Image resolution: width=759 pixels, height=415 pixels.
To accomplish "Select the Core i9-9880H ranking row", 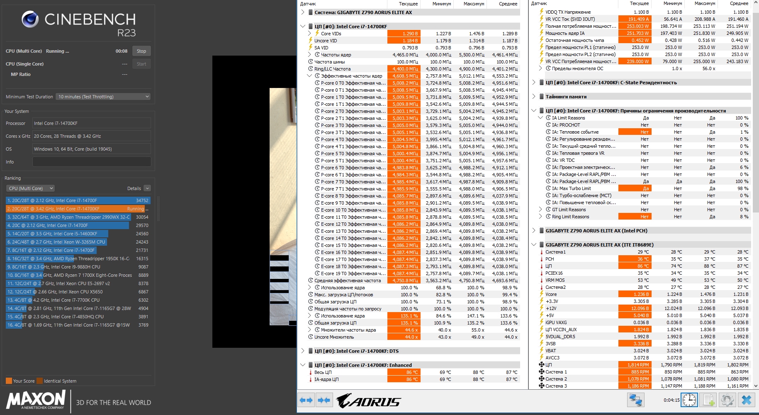I will click(x=78, y=267).
